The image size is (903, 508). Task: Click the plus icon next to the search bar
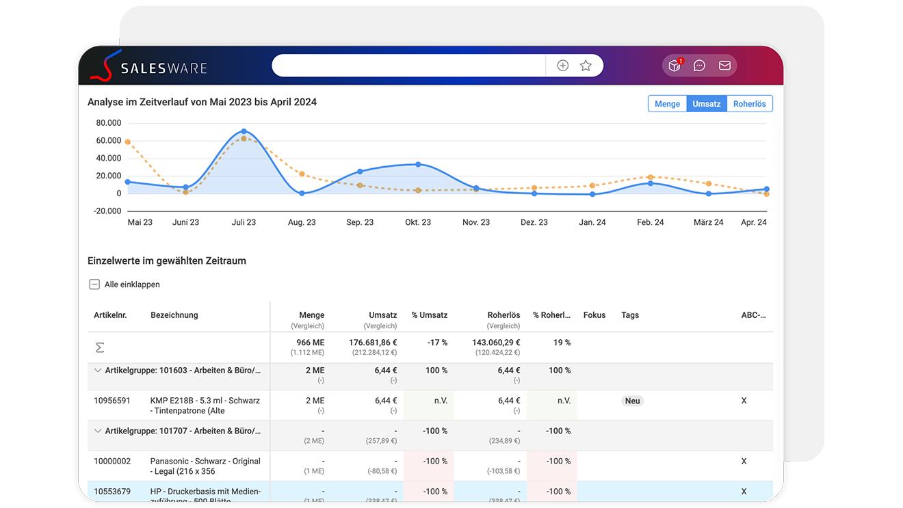[562, 65]
